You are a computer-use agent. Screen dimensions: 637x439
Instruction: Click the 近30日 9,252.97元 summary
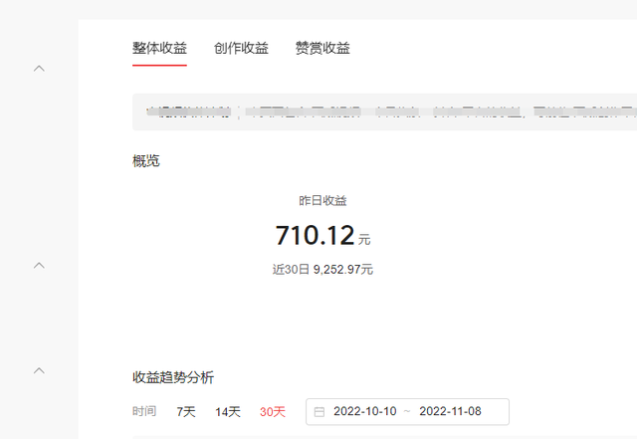pyautogui.click(x=322, y=270)
